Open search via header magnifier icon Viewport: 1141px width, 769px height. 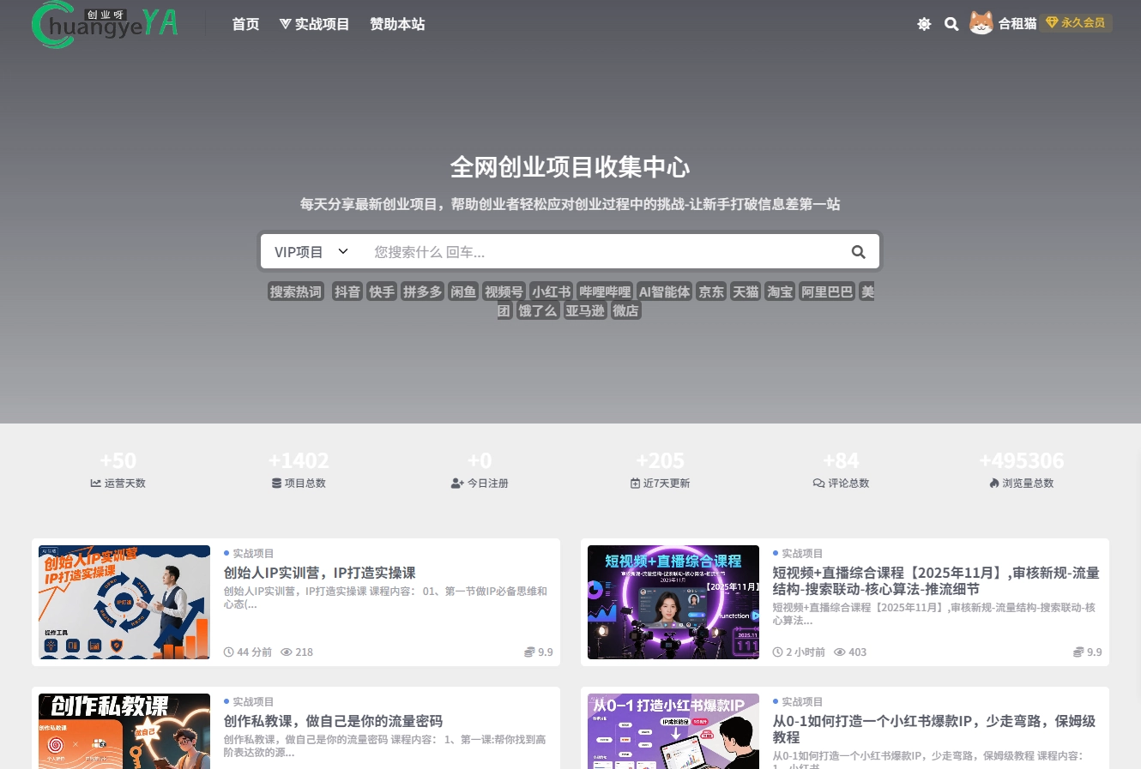pos(951,24)
